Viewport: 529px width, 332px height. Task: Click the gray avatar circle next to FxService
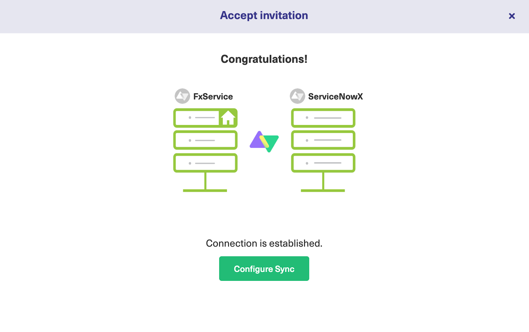182,96
